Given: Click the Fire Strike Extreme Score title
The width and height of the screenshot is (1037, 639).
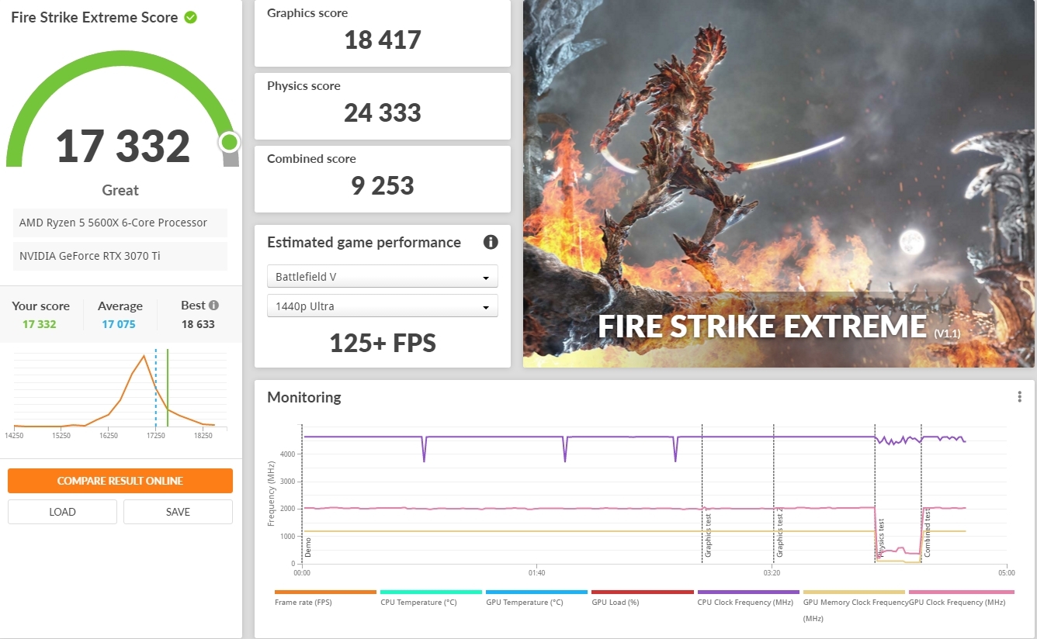Looking at the screenshot, I should [95, 17].
